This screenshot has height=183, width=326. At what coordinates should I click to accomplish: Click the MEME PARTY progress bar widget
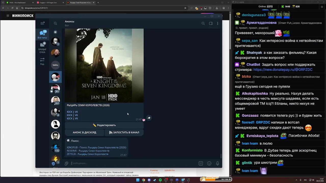coord(216,179)
